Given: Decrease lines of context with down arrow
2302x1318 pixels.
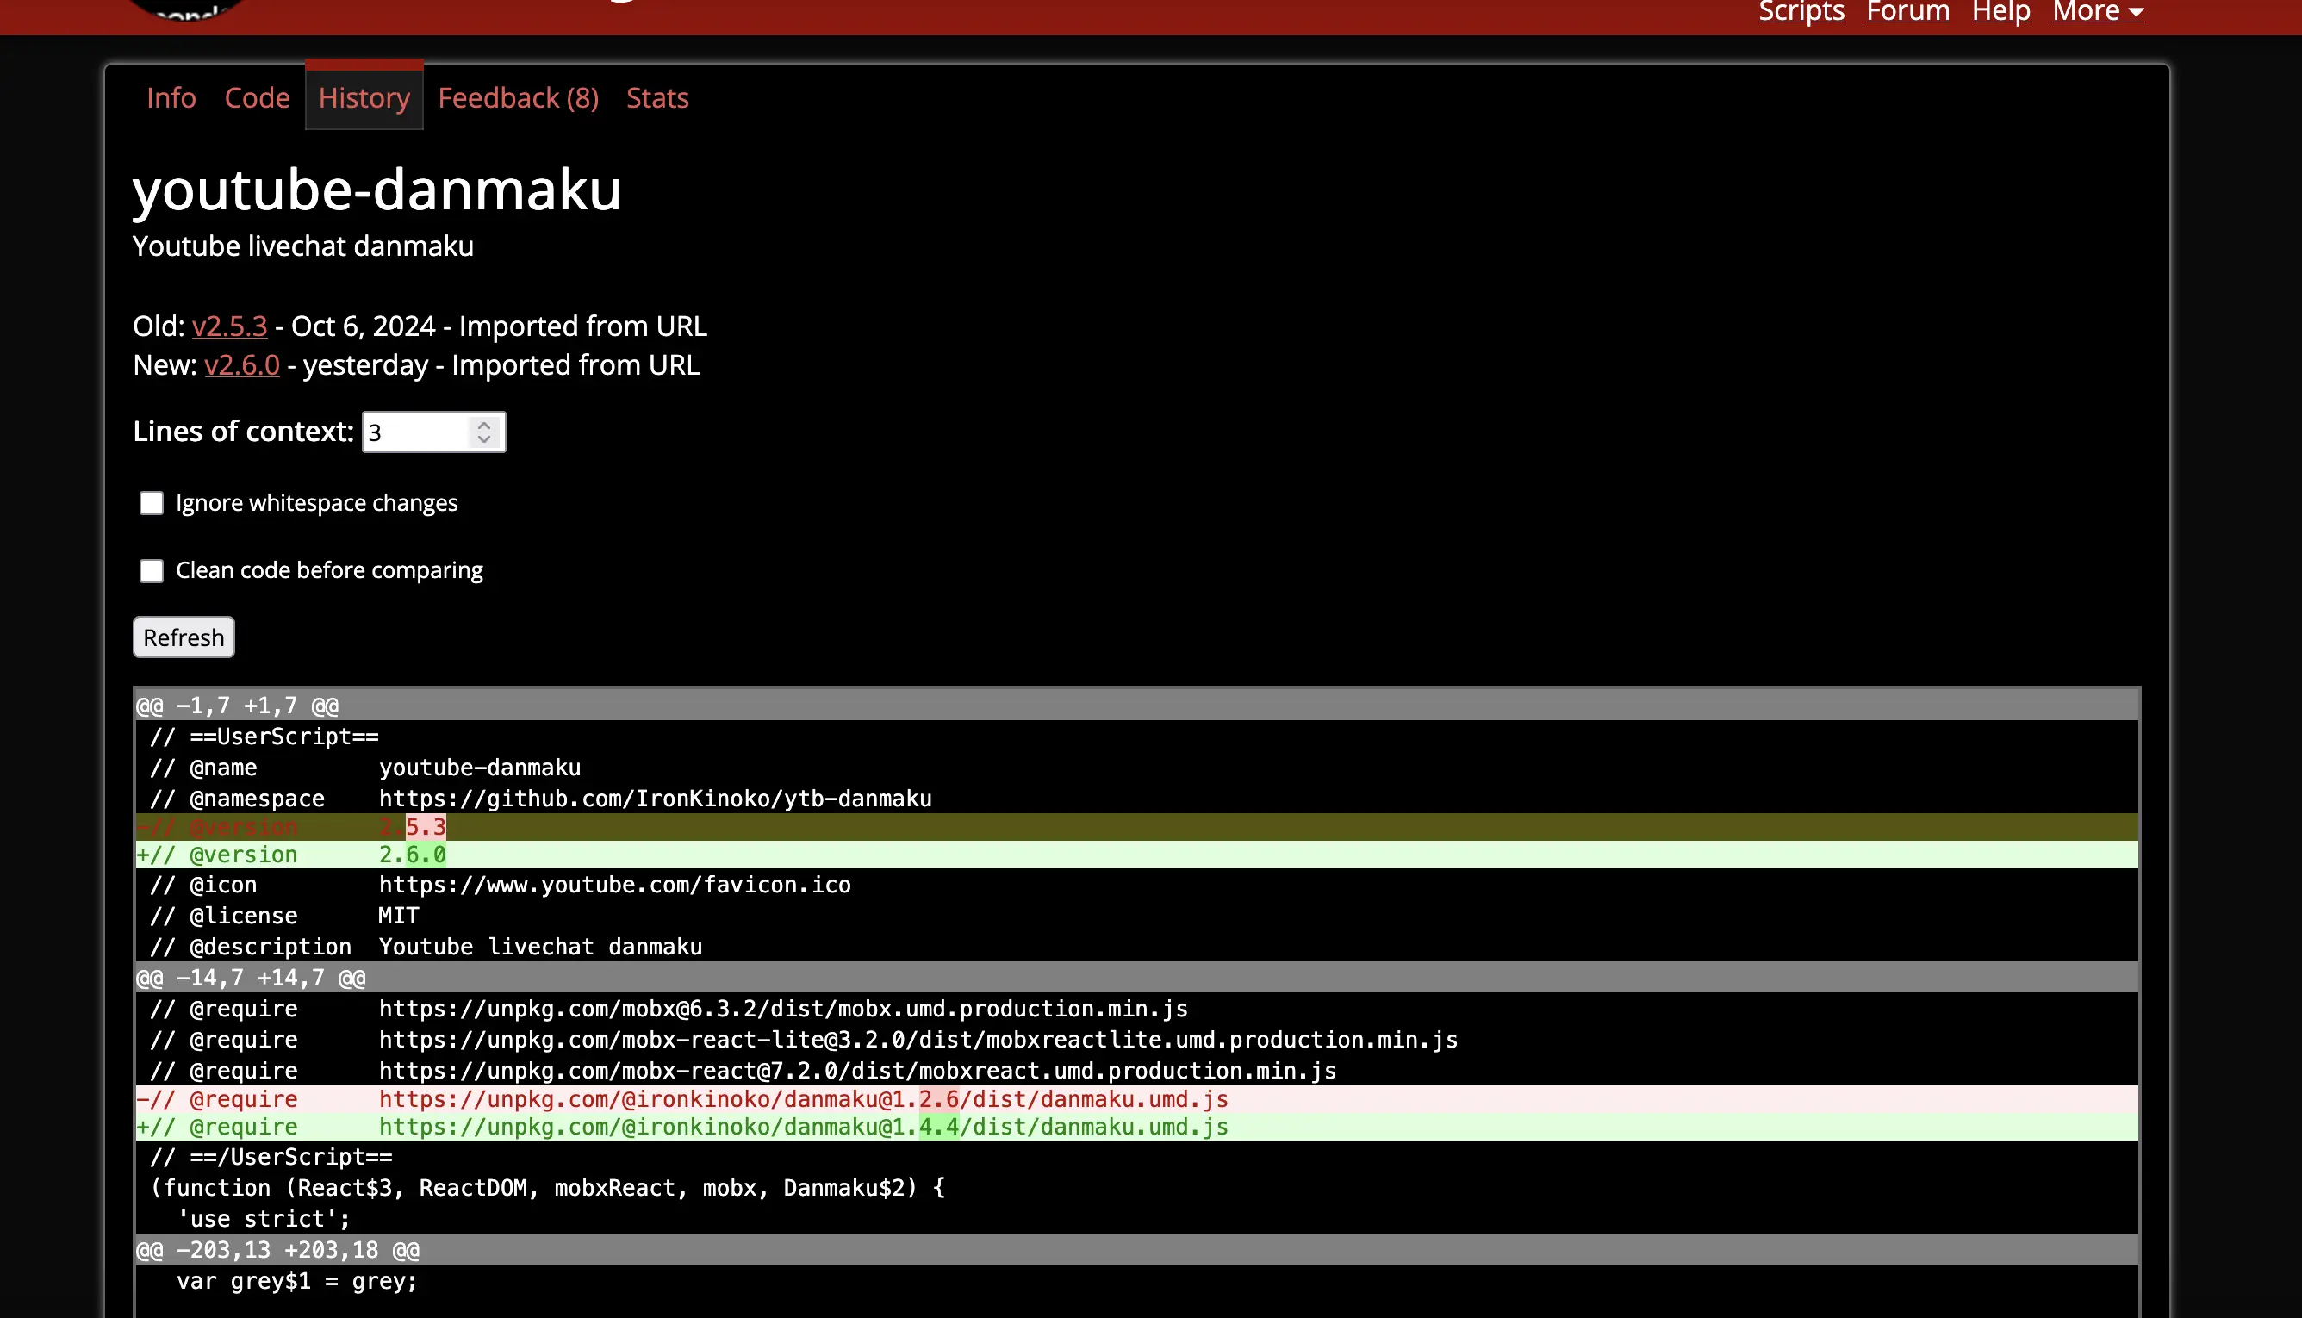Looking at the screenshot, I should 484,440.
